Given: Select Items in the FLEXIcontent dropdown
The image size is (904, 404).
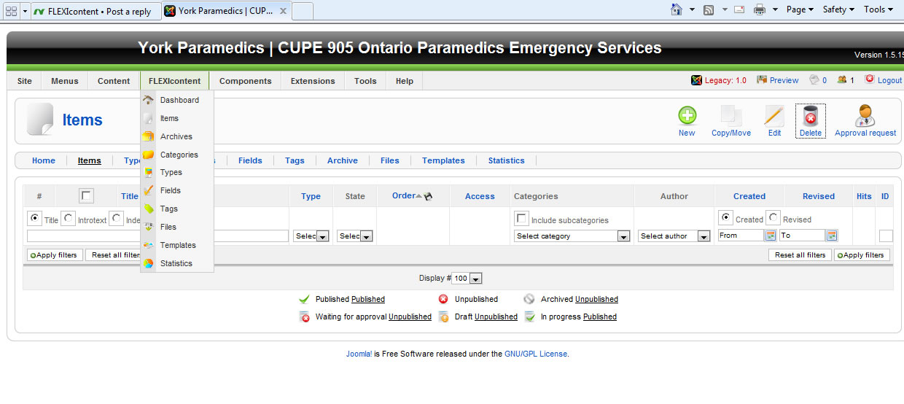Looking at the screenshot, I should point(177,118).
